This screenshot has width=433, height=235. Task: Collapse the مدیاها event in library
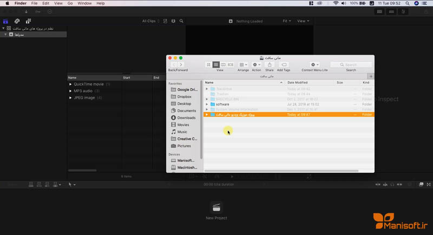click(x=5, y=35)
